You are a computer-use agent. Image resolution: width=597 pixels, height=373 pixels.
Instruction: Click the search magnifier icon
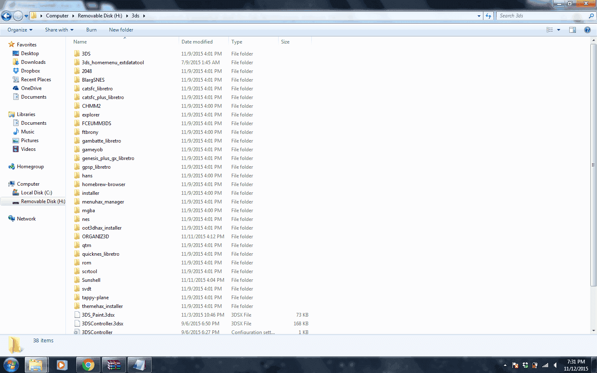click(591, 16)
